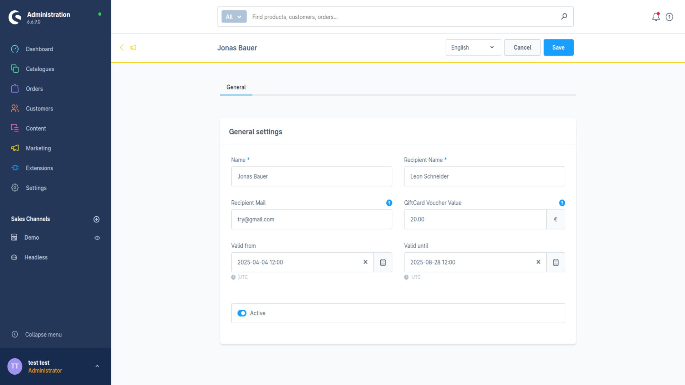Open the All search filter dropdown
This screenshot has width=685, height=385.
click(234, 17)
